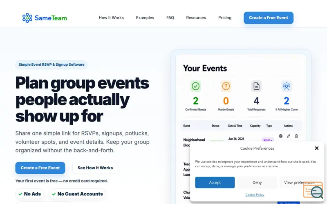Click the Date & Time column header
Image resolution: width=327 pixels, height=204 pixels.
tap(235, 126)
